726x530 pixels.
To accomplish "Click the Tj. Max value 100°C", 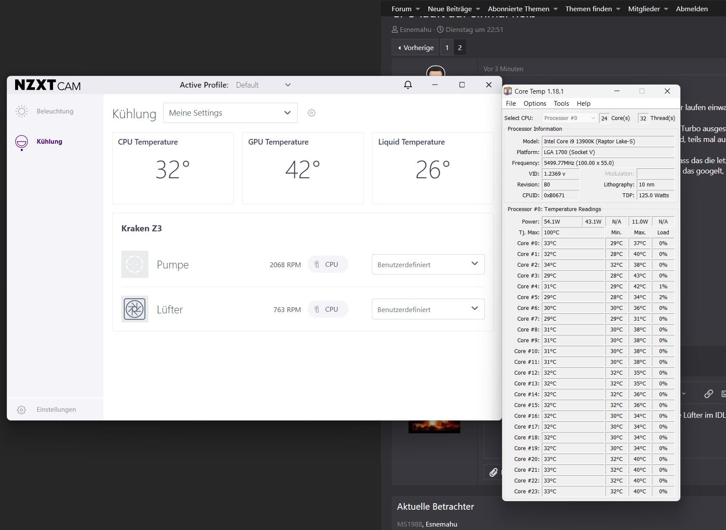I will [x=573, y=232].
